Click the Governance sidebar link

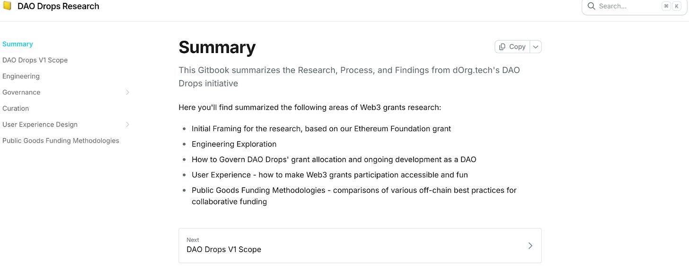[x=21, y=92]
